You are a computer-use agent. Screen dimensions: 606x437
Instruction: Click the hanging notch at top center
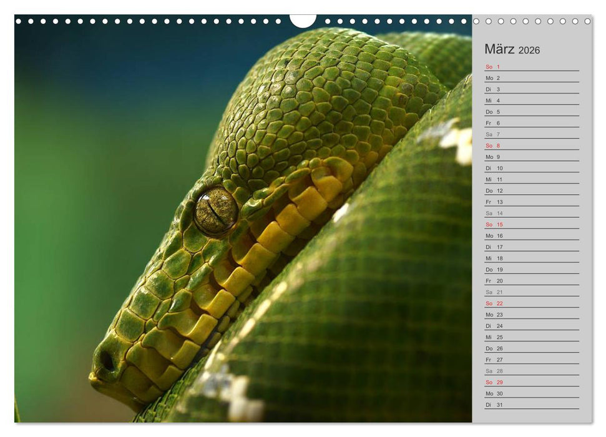(x=303, y=21)
